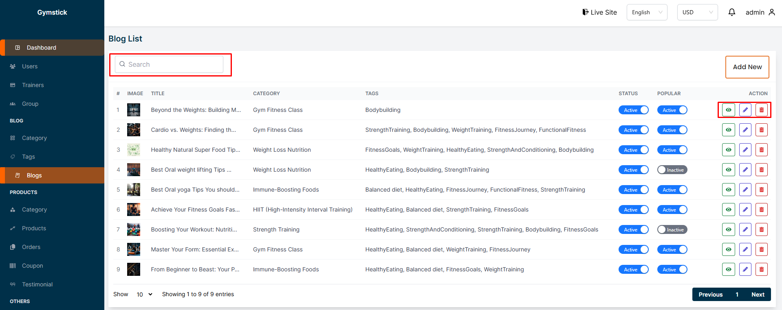Enable Popular toggle for blog row 4
This screenshot has height=310, width=782.
click(672, 170)
